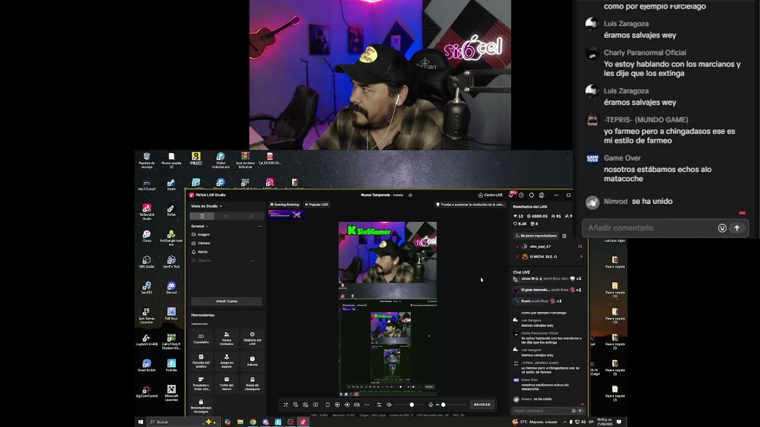Expand the Objetivo source row chevron

click(x=253, y=261)
